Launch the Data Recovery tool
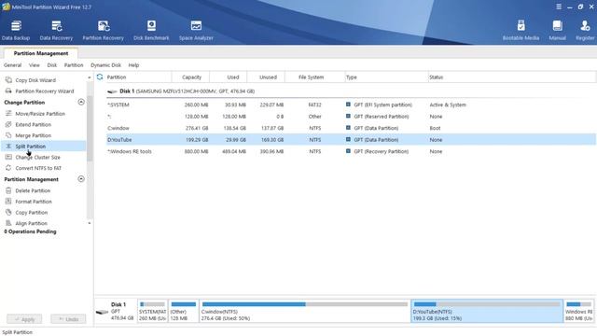This screenshot has width=597, height=336. click(56, 30)
